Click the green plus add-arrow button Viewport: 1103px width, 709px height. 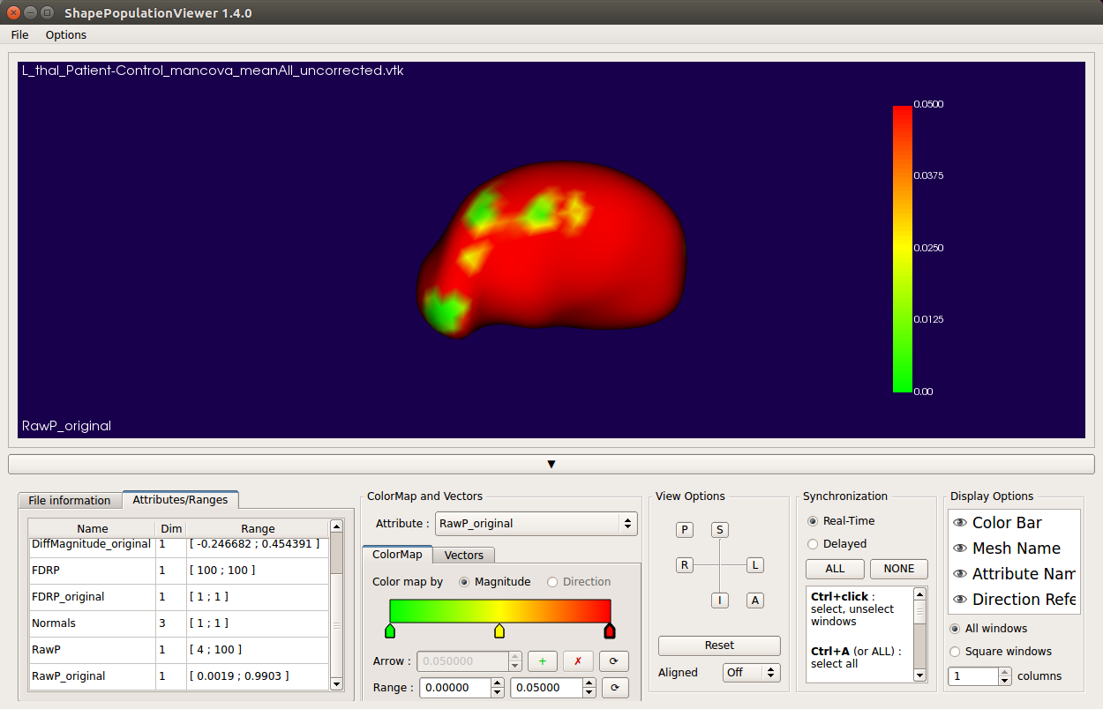(542, 661)
